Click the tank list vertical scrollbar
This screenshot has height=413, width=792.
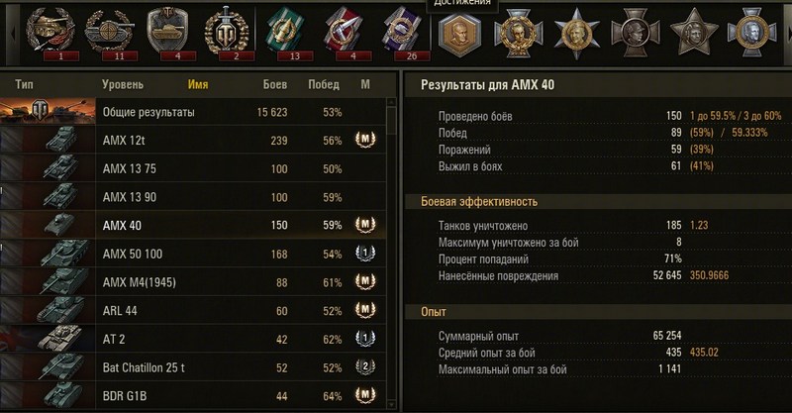click(390, 248)
